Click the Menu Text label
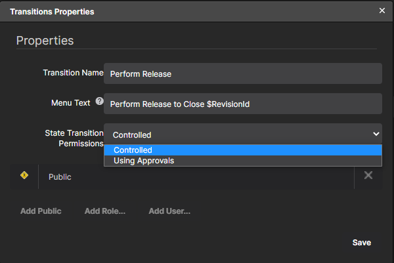This screenshot has width=394, height=263. click(72, 102)
